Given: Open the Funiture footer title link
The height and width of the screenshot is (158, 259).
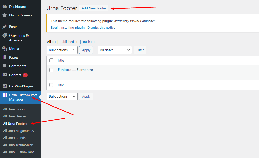Looking at the screenshot, I should (64, 70).
